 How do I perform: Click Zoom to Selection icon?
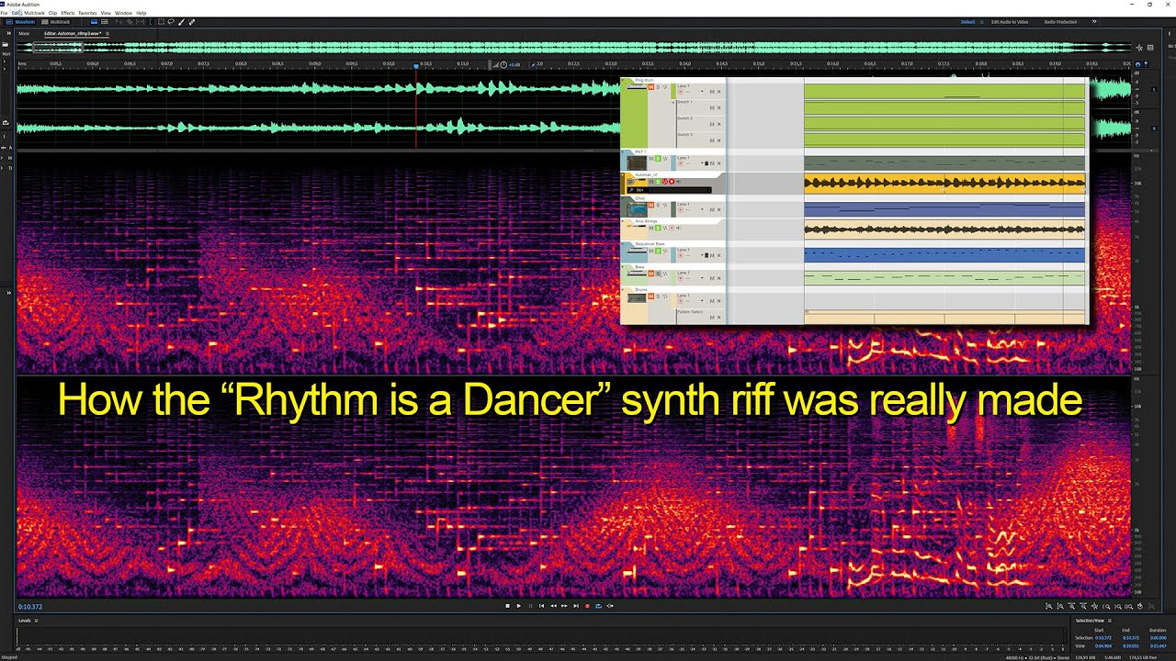[x=1128, y=606]
